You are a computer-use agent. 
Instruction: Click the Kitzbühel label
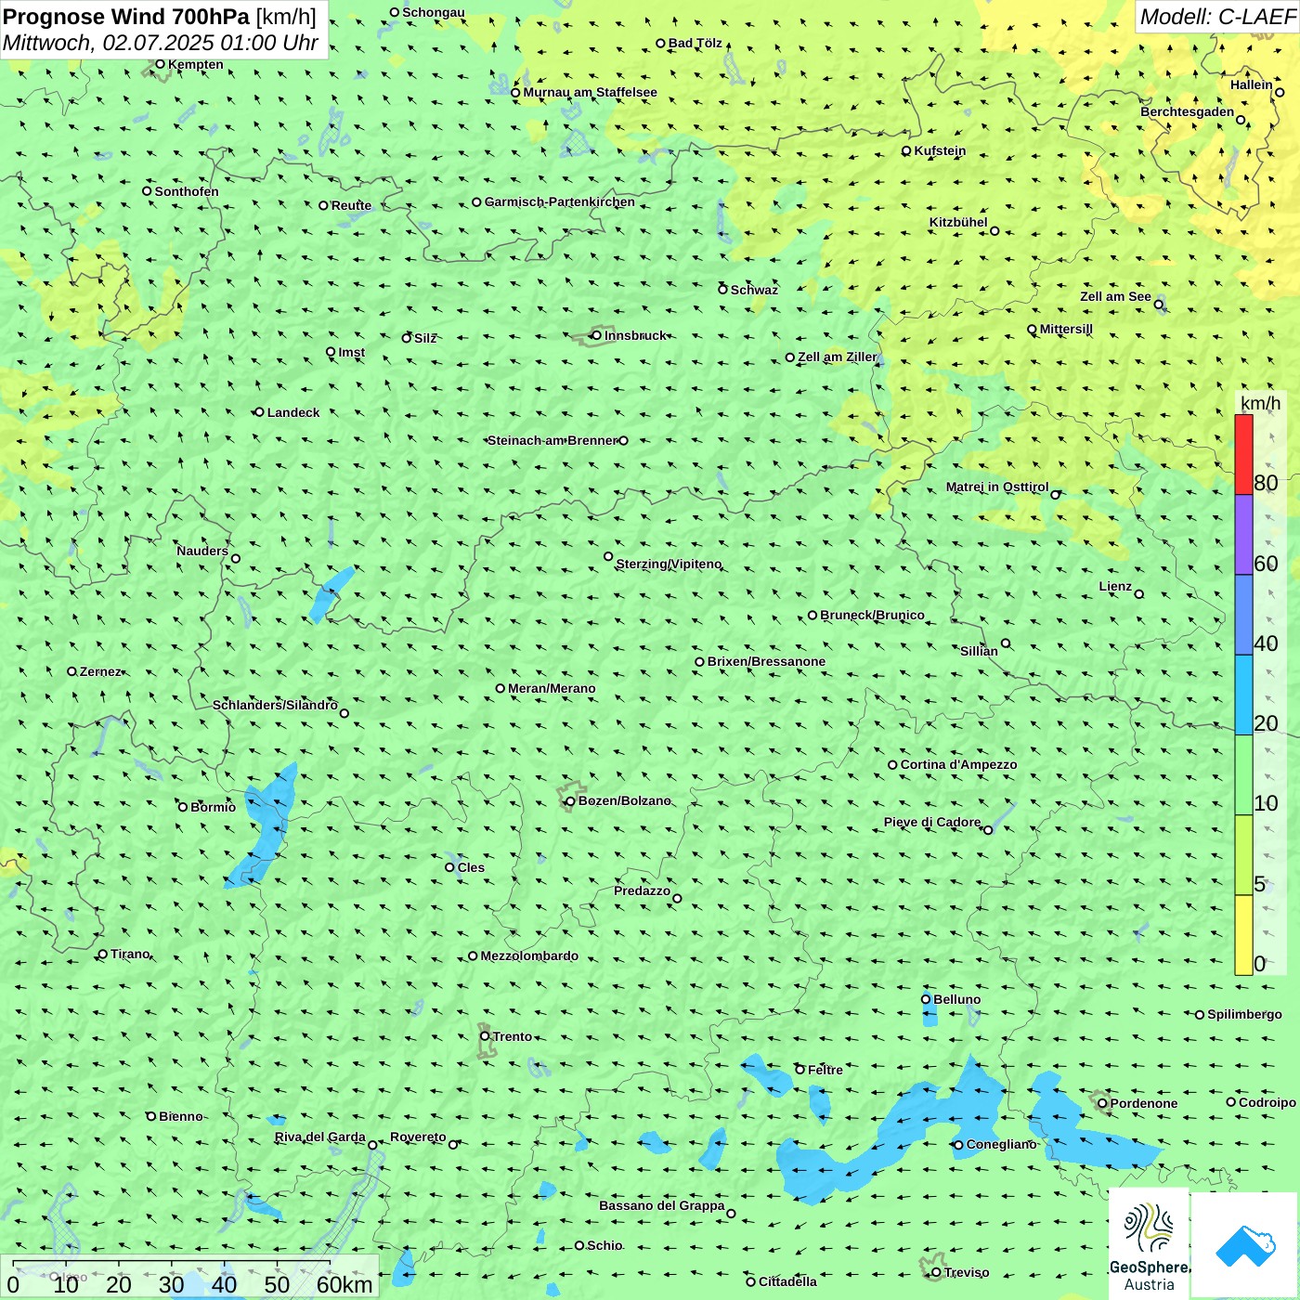pos(958,222)
